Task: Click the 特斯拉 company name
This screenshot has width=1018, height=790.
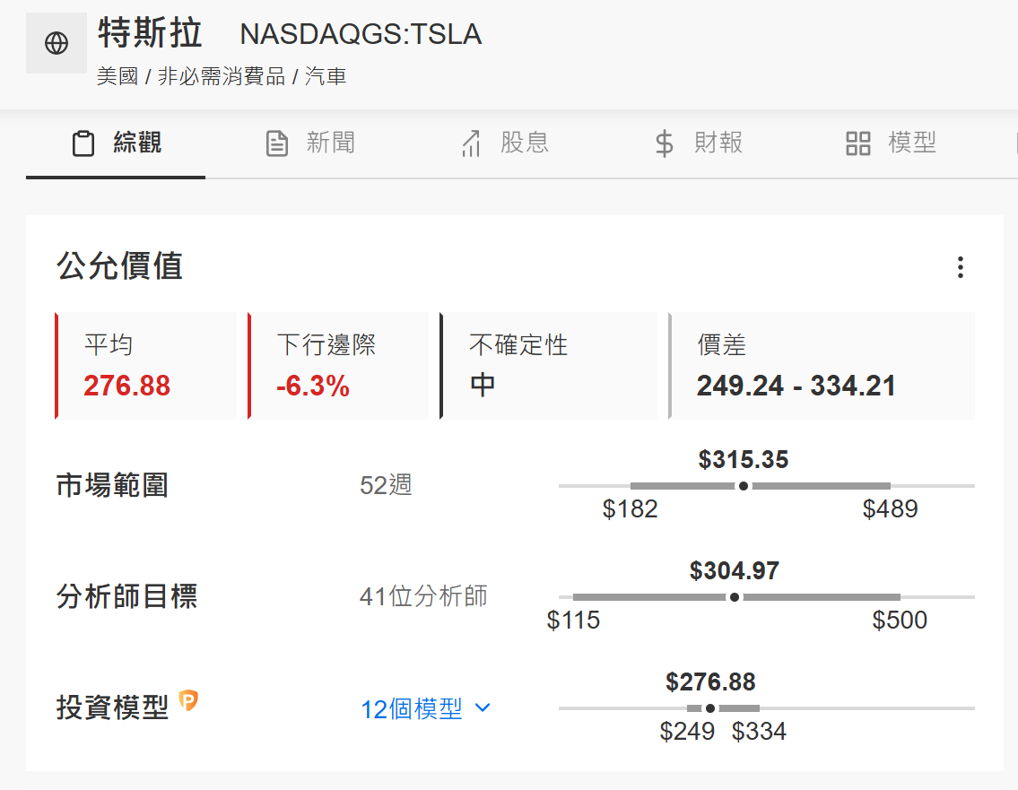Action: click(150, 33)
